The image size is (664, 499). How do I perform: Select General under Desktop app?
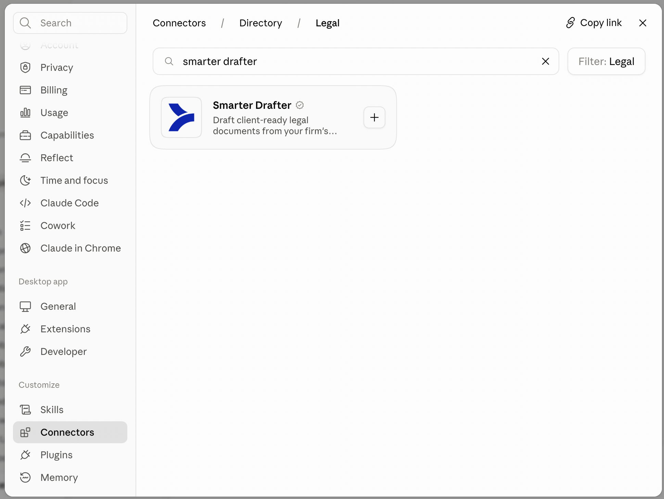click(70, 306)
